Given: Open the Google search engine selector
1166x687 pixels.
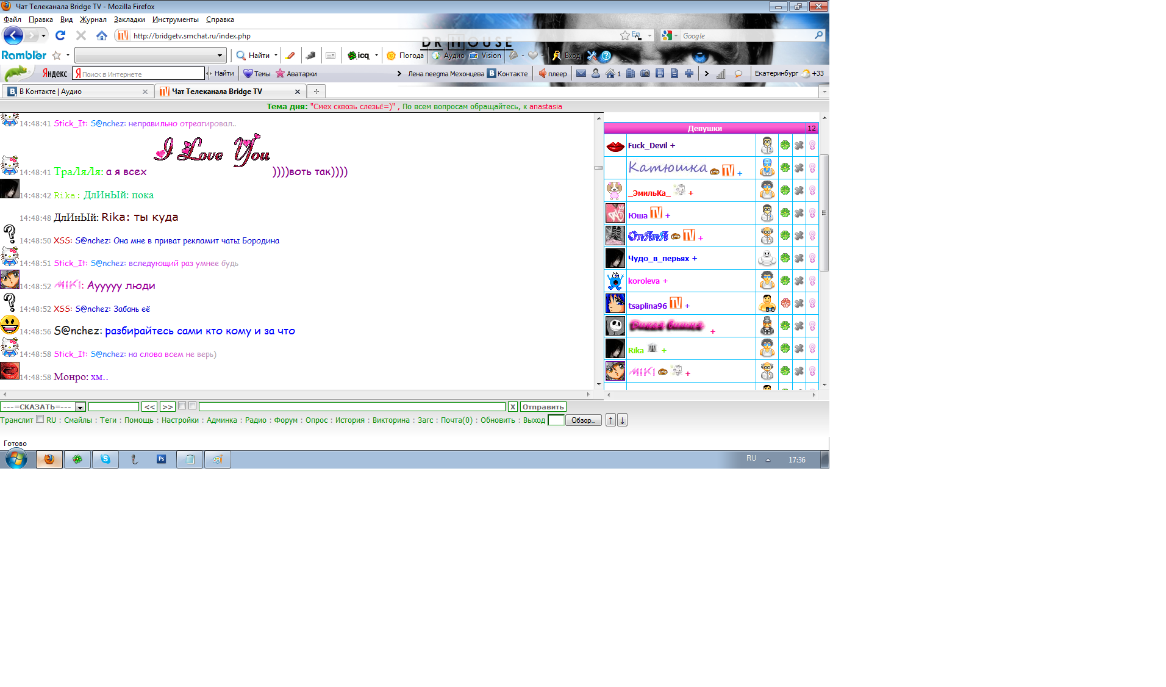Looking at the screenshot, I should coord(669,35).
